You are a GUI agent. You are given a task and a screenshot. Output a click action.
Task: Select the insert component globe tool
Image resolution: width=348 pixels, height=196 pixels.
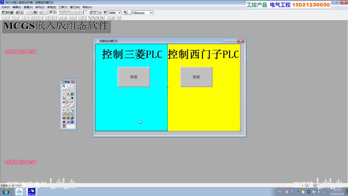72,98
